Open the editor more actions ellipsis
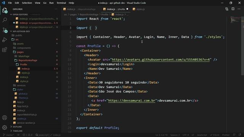The width and height of the screenshot is (244, 137). [x=239, y=9]
